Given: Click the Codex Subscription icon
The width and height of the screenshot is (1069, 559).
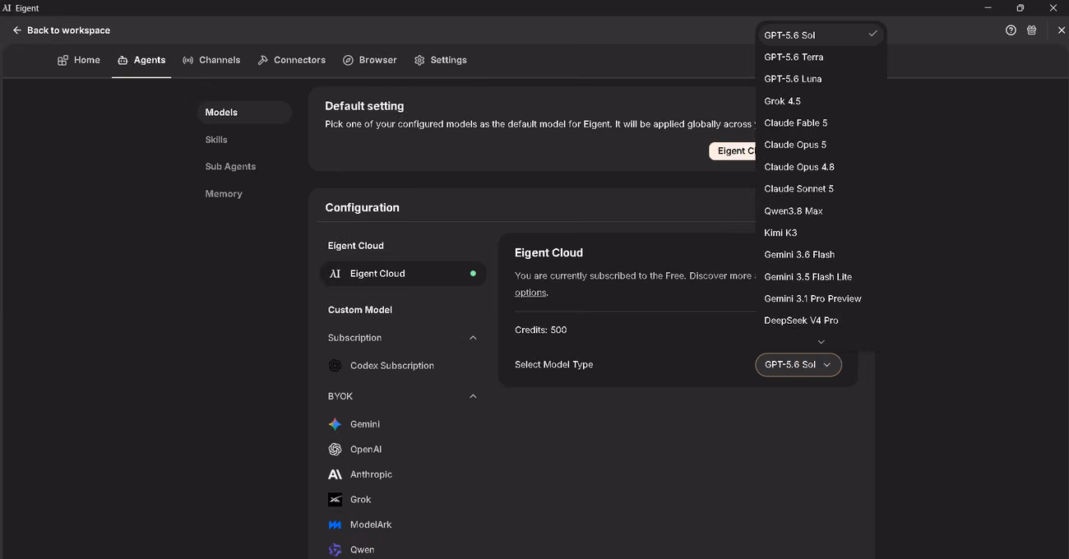Looking at the screenshot, I should point(335,366).
